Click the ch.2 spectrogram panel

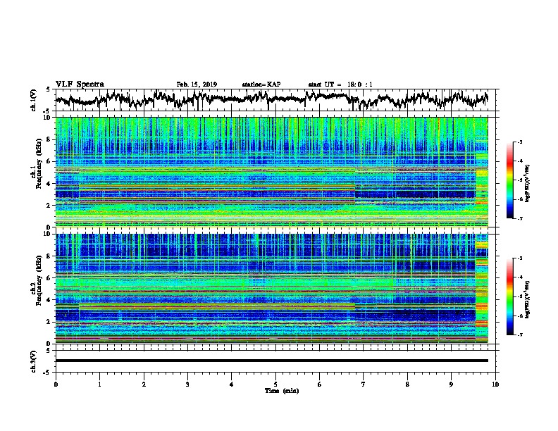click(x=271, y=289)
